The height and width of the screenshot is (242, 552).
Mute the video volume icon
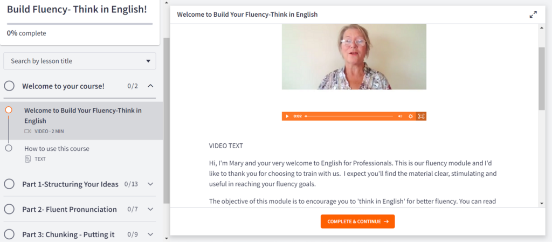coord(401,116)
